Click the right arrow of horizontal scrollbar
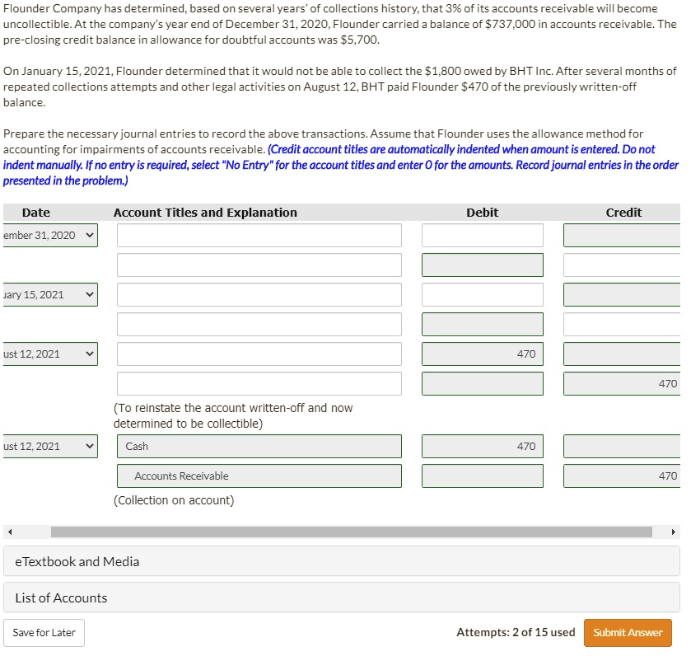Image resolution: width=691 pixels, height=656 pixels. pyautogui.click(x=674, y=532)
